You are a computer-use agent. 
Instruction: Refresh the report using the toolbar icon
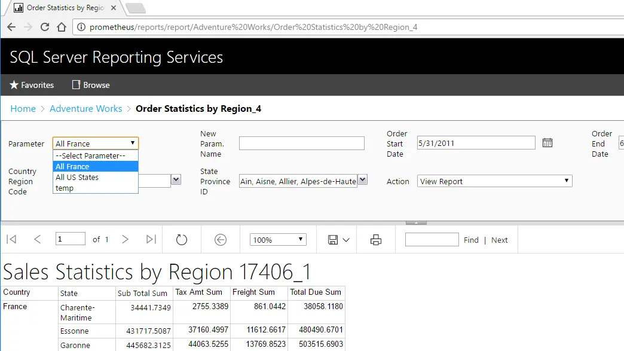(x=182, y=240)
